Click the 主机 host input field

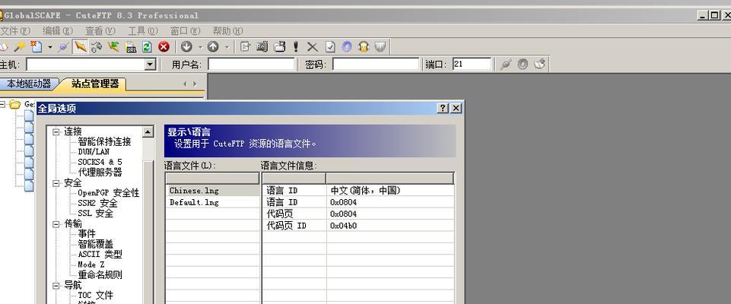click(85, 65)
